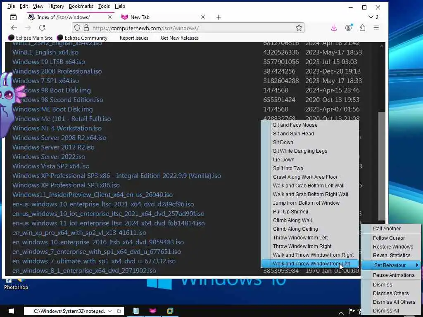Select Walk and Throw Window from Left
Viewport: 423px width, 317px height.
[310, 264]
